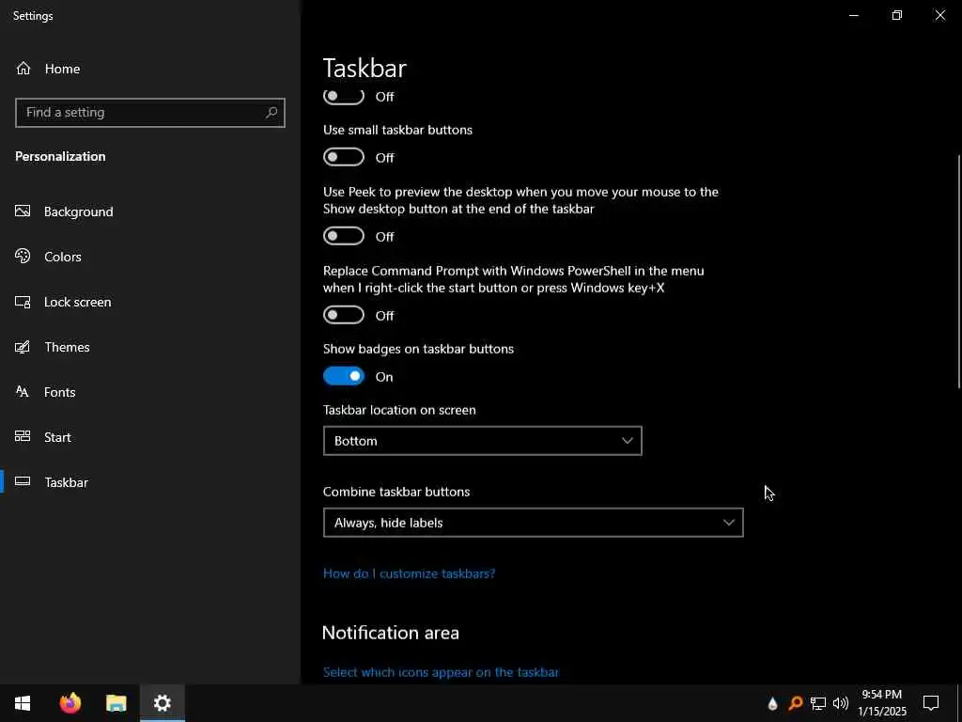The height and width of the screenshot is (722, 962).
Task: Open the network tray icon
Action: click(x=818, y=703)
